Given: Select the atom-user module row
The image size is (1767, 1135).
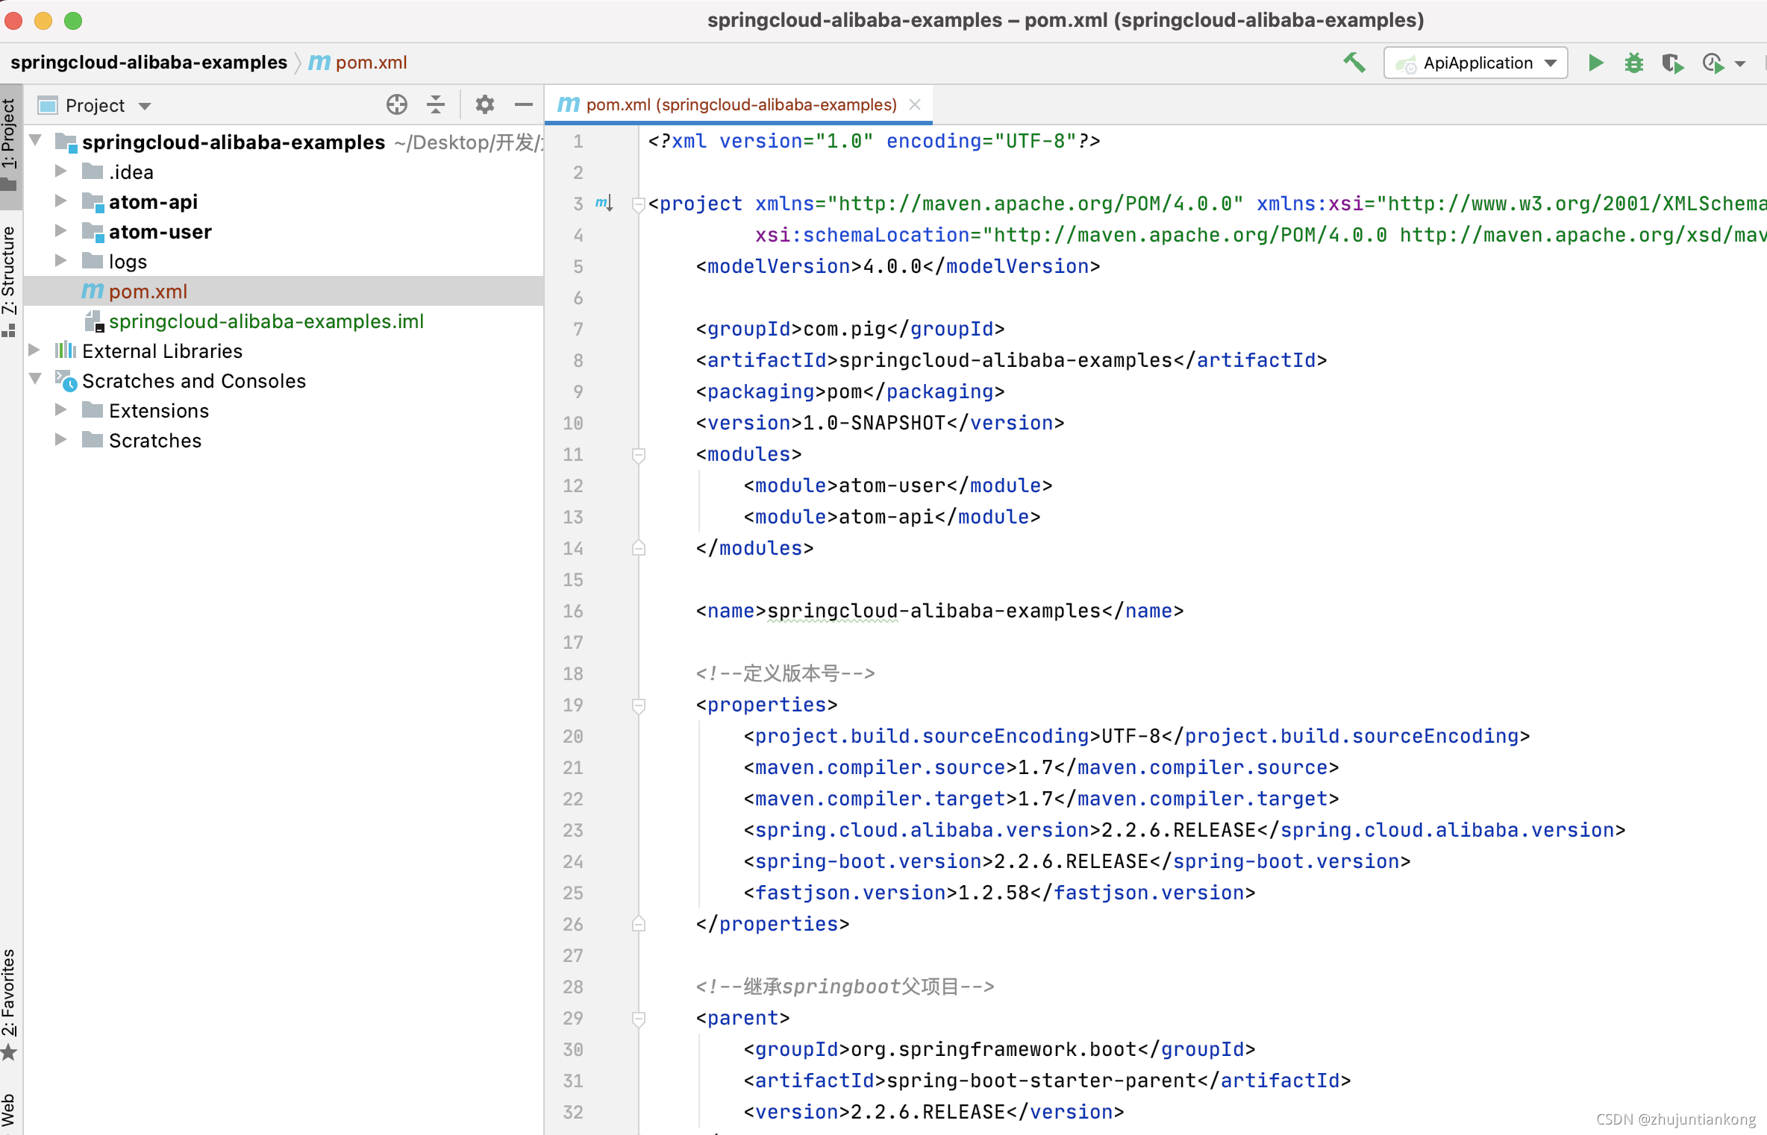Looking at the screenshot, I should click(284, 231).
